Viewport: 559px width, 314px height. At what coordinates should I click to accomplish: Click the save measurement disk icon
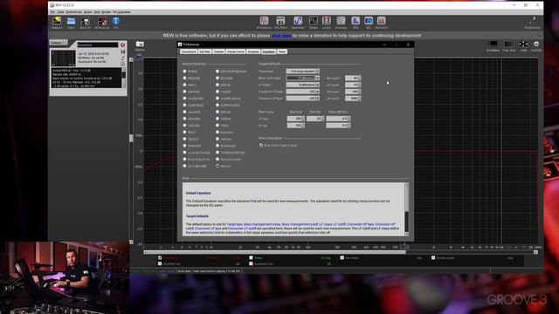click(122, 51)
